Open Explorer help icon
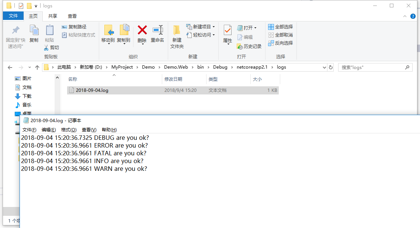This screenshot has height=228, width=420. (413, 16)
